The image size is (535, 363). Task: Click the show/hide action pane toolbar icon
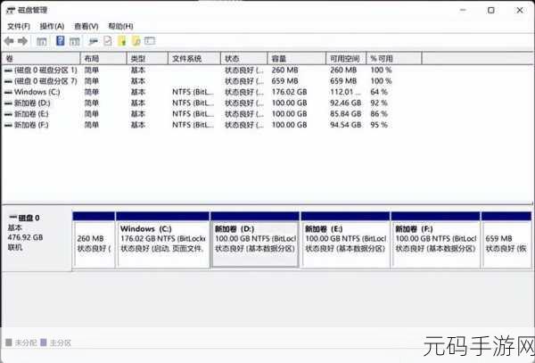(74, 42)
